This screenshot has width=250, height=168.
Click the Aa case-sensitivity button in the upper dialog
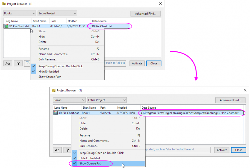pyautogui.click(x=8, y=63)
